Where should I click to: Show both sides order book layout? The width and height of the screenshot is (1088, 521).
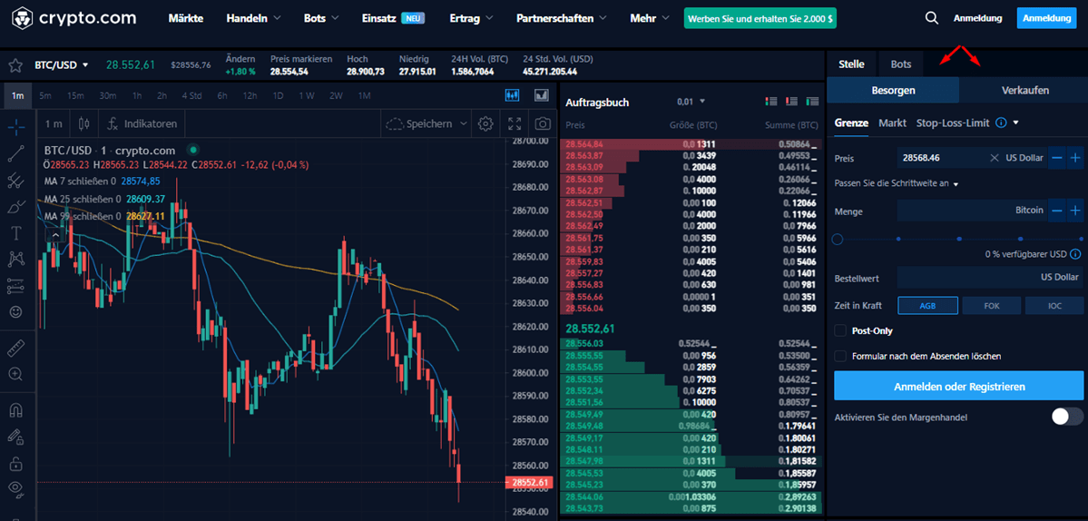[x=770, y=102]
